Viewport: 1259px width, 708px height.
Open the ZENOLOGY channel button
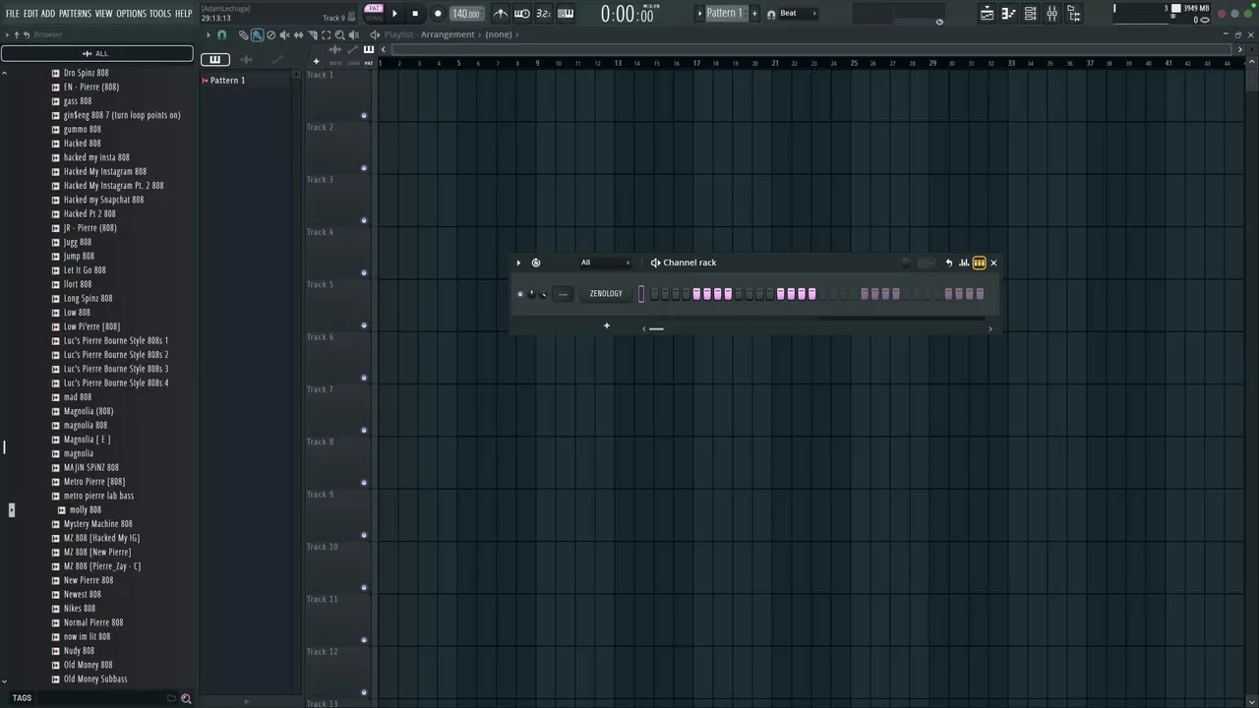[606, 294]
